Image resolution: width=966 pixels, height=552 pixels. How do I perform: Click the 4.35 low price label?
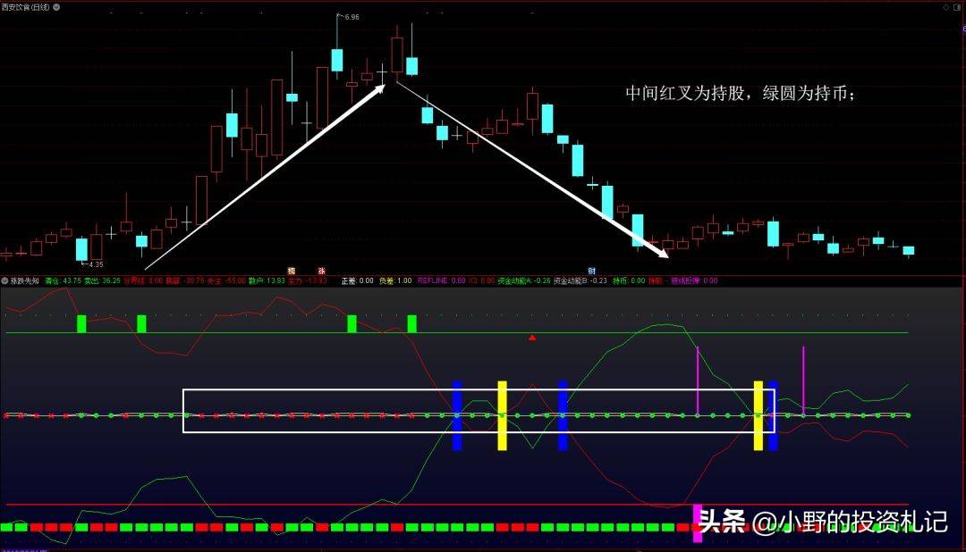click(96, 264)
